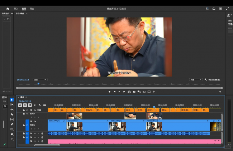The width and height of the screenshot is (233, 151).
Task: Toggle visibility eye for V1 track
Action: point(35,121)
